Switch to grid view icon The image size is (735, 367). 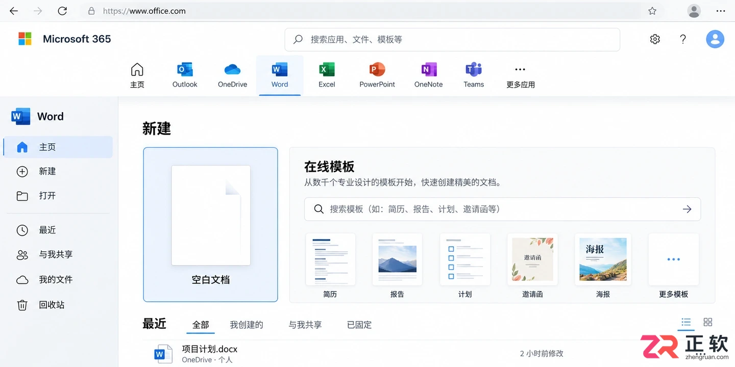point(708,322)
